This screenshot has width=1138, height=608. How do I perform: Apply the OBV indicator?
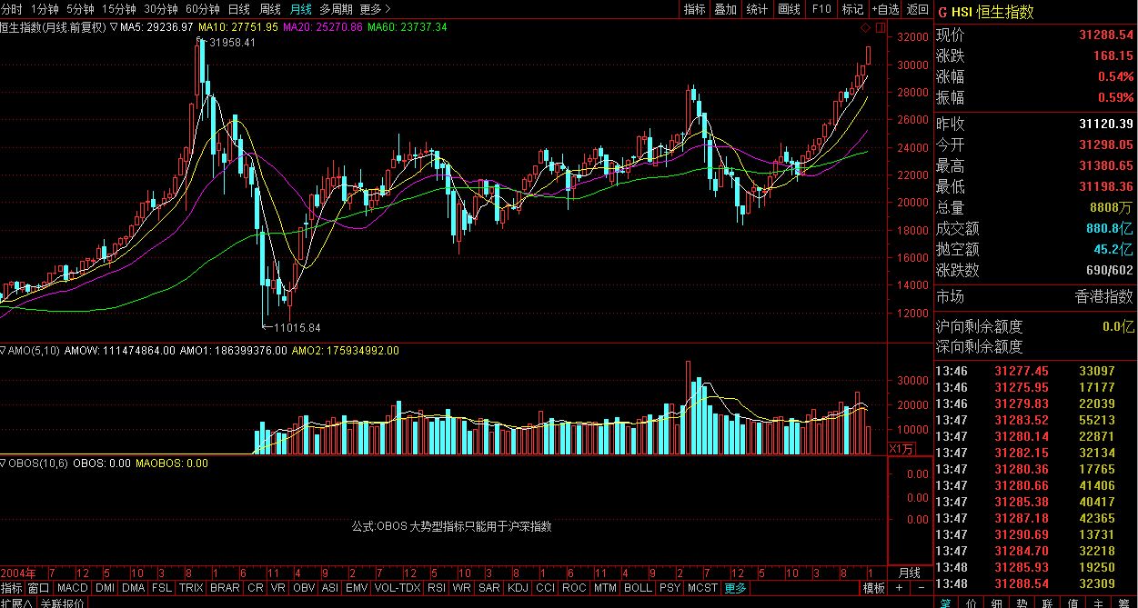(304, 588)
